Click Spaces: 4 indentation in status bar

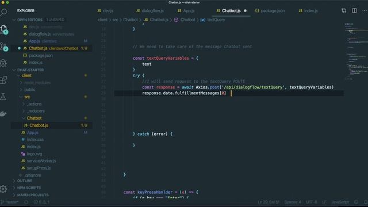pyautogui.click(x=293, y=202)
